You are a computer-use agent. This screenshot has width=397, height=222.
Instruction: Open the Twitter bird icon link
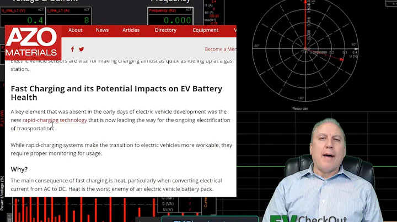81,49
